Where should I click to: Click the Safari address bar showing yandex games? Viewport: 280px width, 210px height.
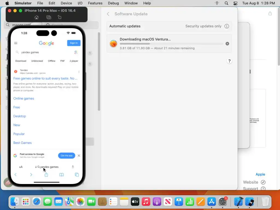47,167
